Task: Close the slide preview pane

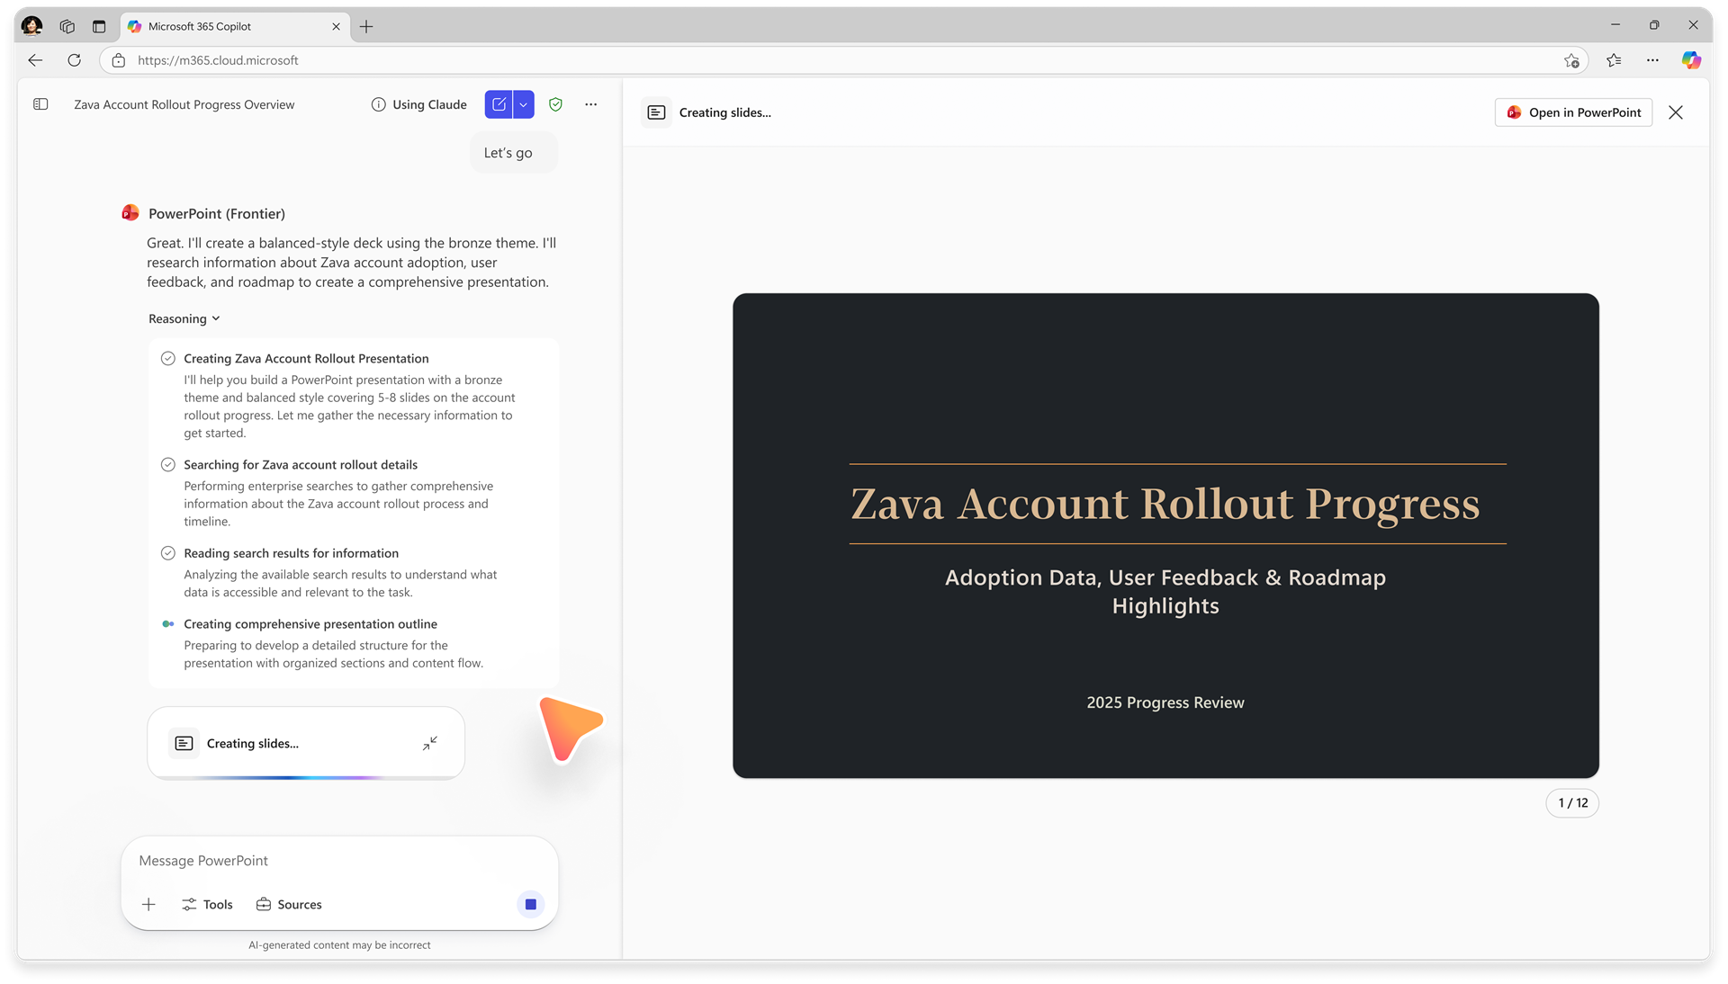Action: click(x=1676, y=112)
